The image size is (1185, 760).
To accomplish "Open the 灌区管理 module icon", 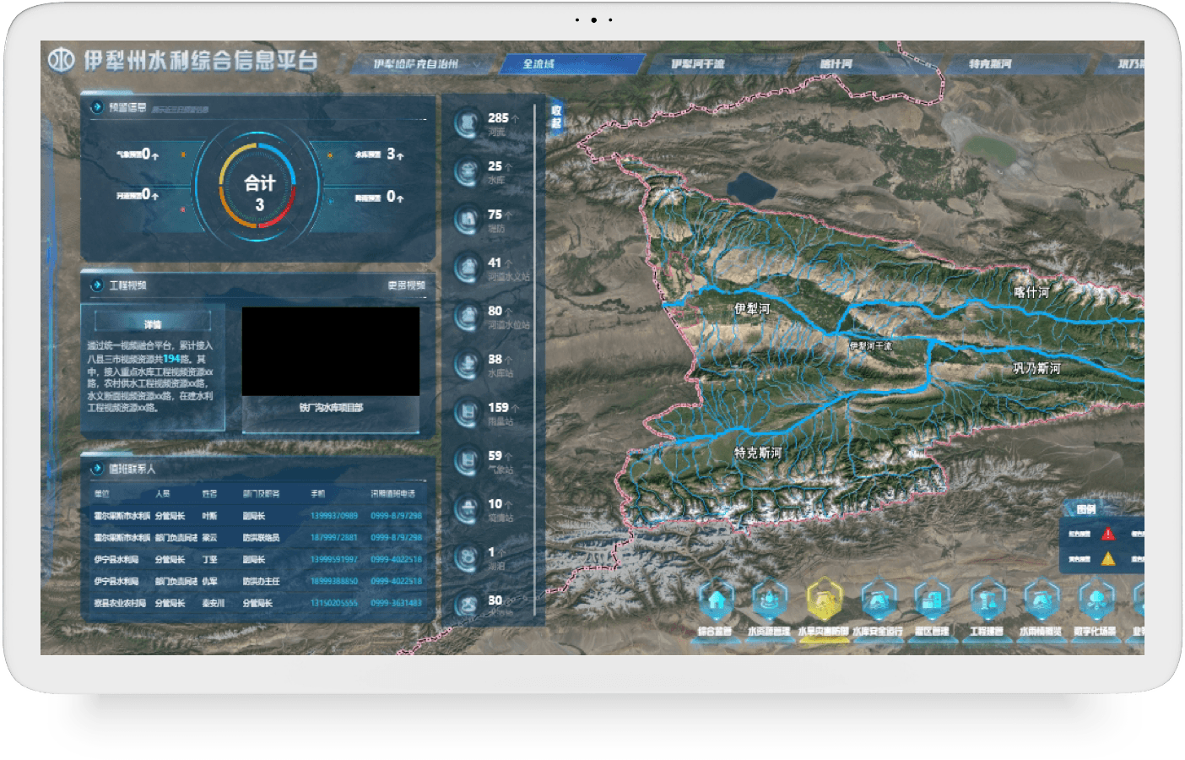I will pos(932,602).
